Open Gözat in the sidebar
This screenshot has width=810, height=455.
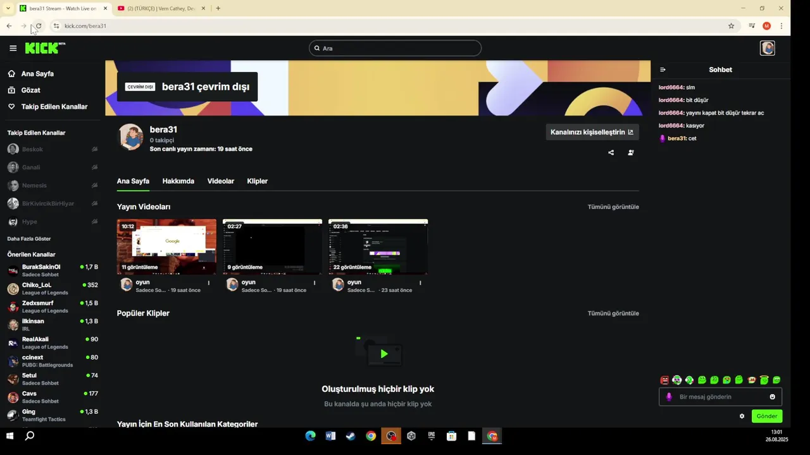[30, 90]
